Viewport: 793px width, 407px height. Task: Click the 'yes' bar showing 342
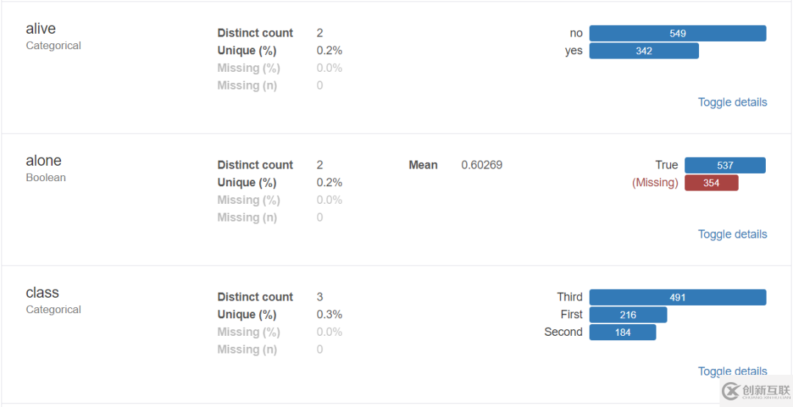pyautogui.click(x=644, y=51)
